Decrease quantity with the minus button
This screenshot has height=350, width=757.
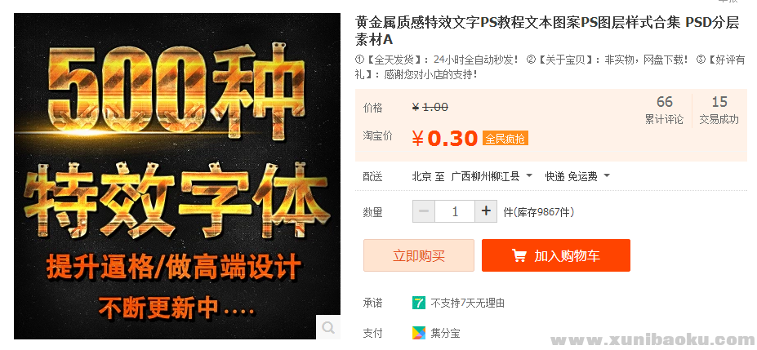coord(424,211)
